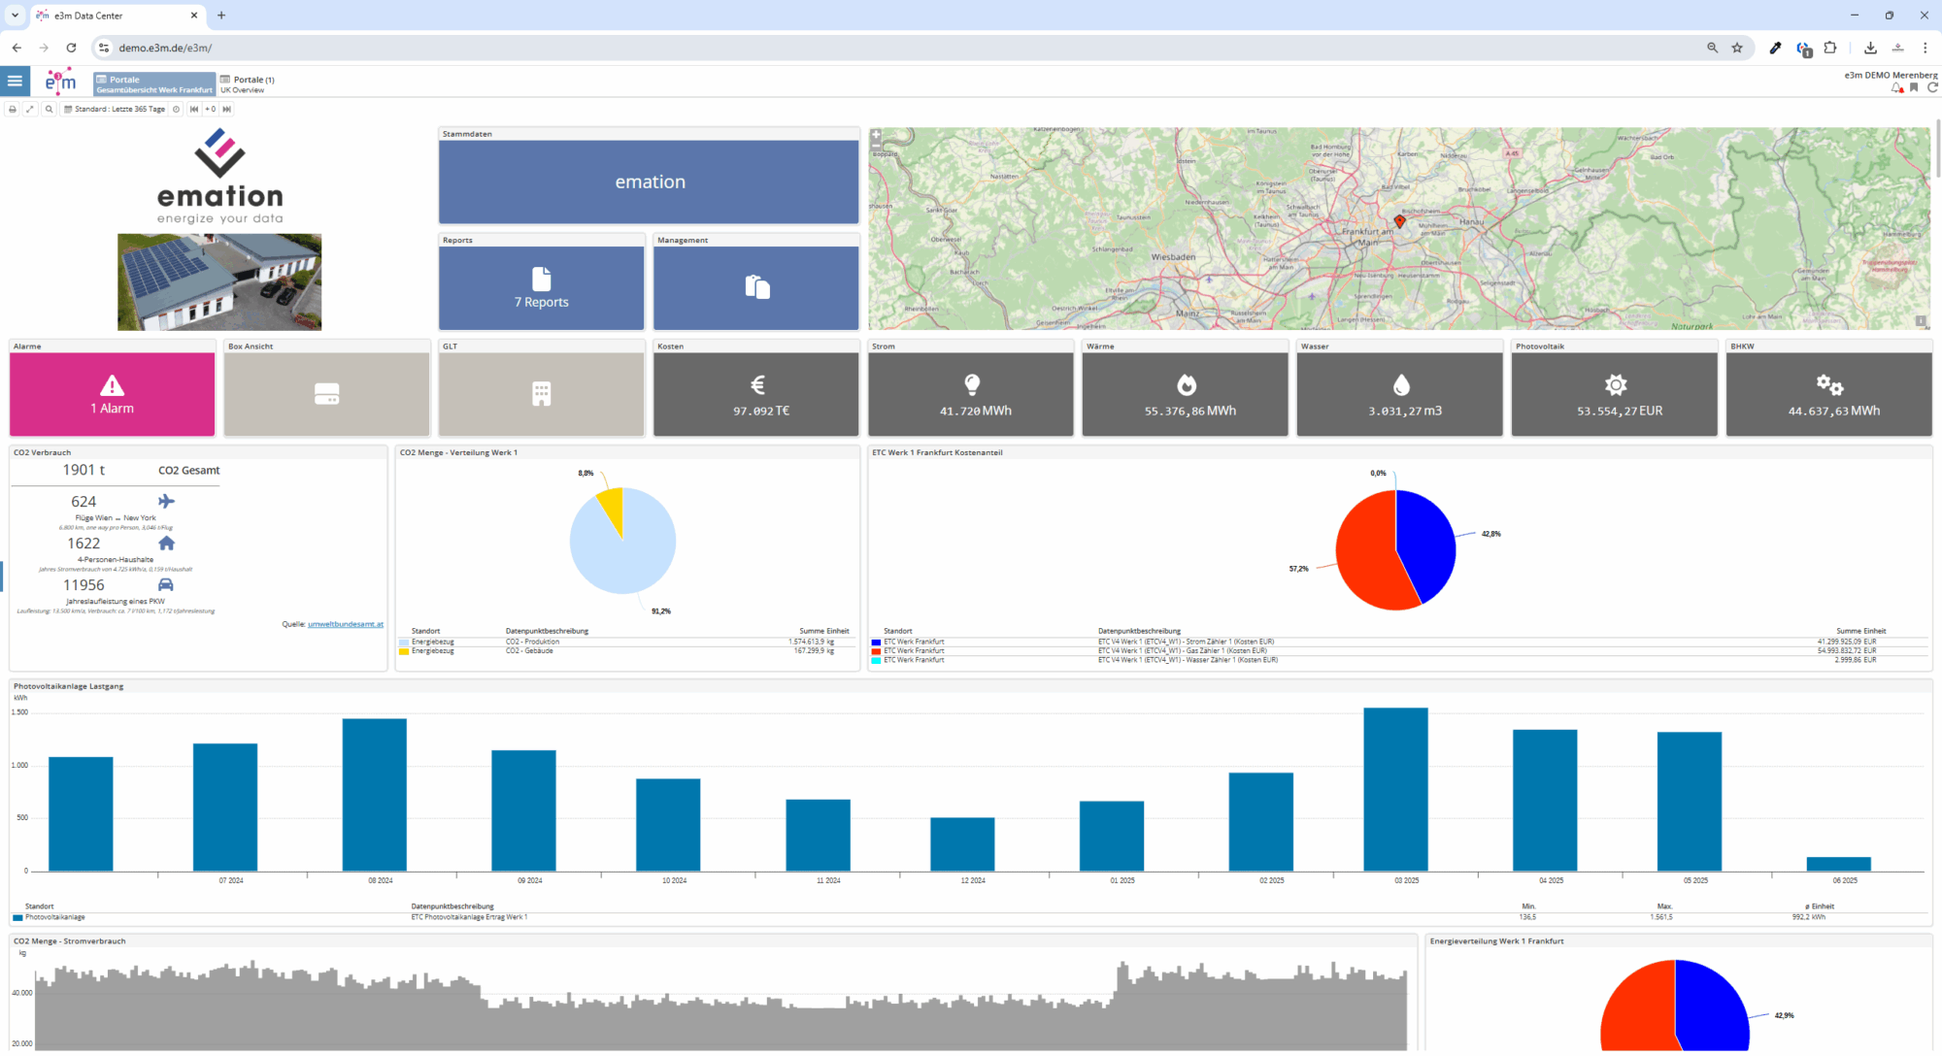1942x1056 pixels.
Task: Click 'ETC Photovoltaikanlage Ertrag Werk 1' legend text
Action: click(469, 917)
